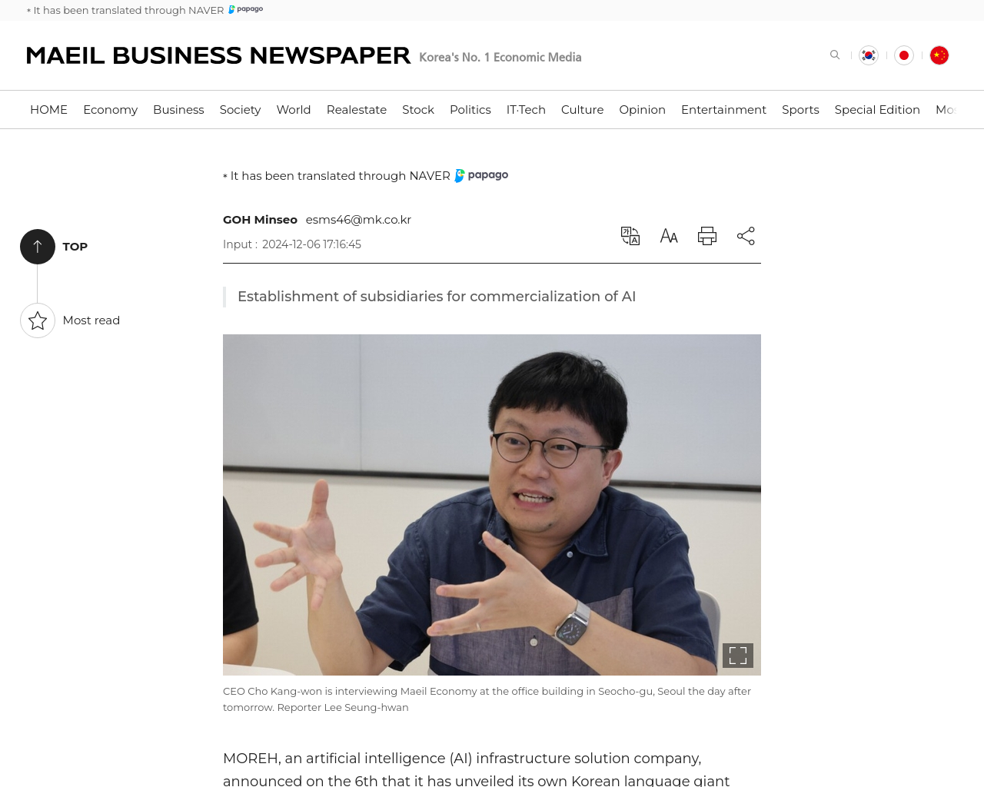Open the Special Edition section
Viewport: 984px width, 787px height.
877,110
